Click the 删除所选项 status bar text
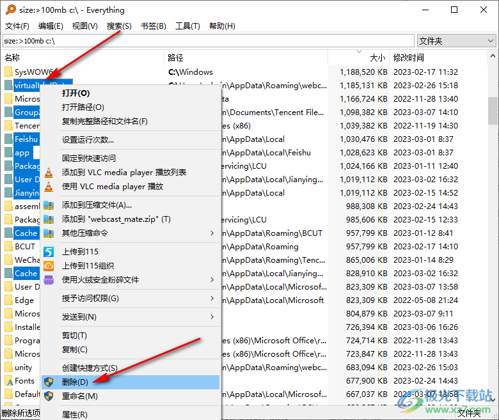Viewport: 499px width, 420px height. pos(20,413)
